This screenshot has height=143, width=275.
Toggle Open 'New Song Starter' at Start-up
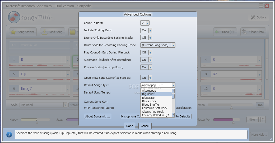(150, 78)
